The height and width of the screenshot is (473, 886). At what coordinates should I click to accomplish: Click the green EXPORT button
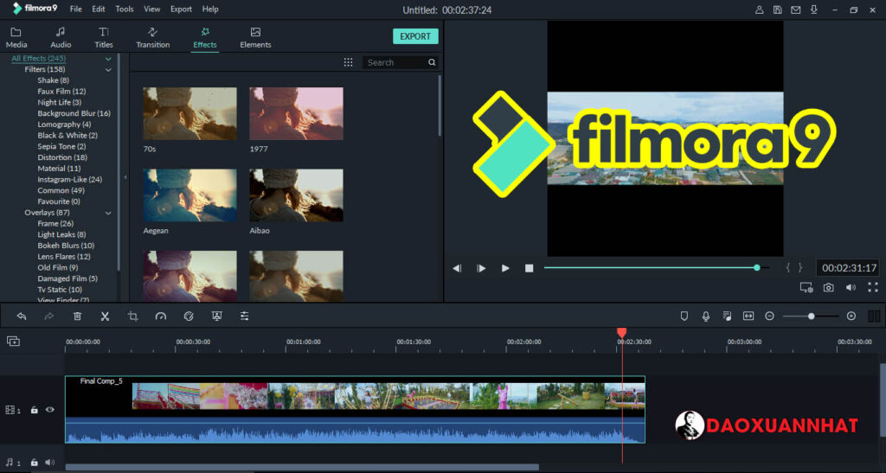click(415, 36)
